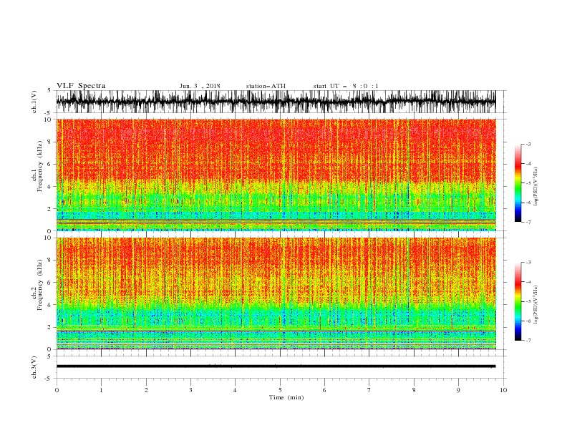The image size is (567, 438).
Task: Click the "-3" label on ch.1 color bar
Action: click(528, 144)
